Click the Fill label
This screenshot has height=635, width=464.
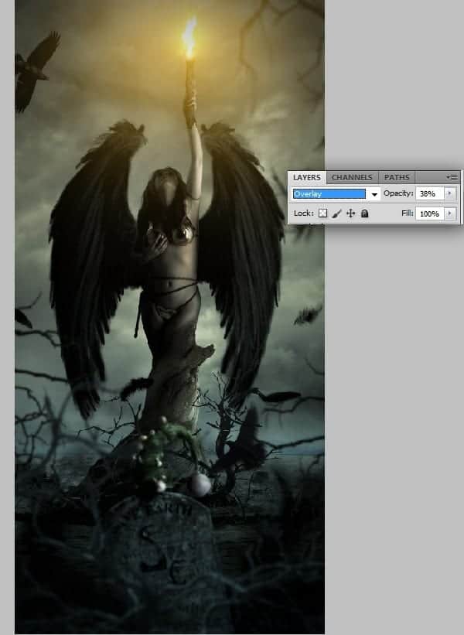(408, 213)
